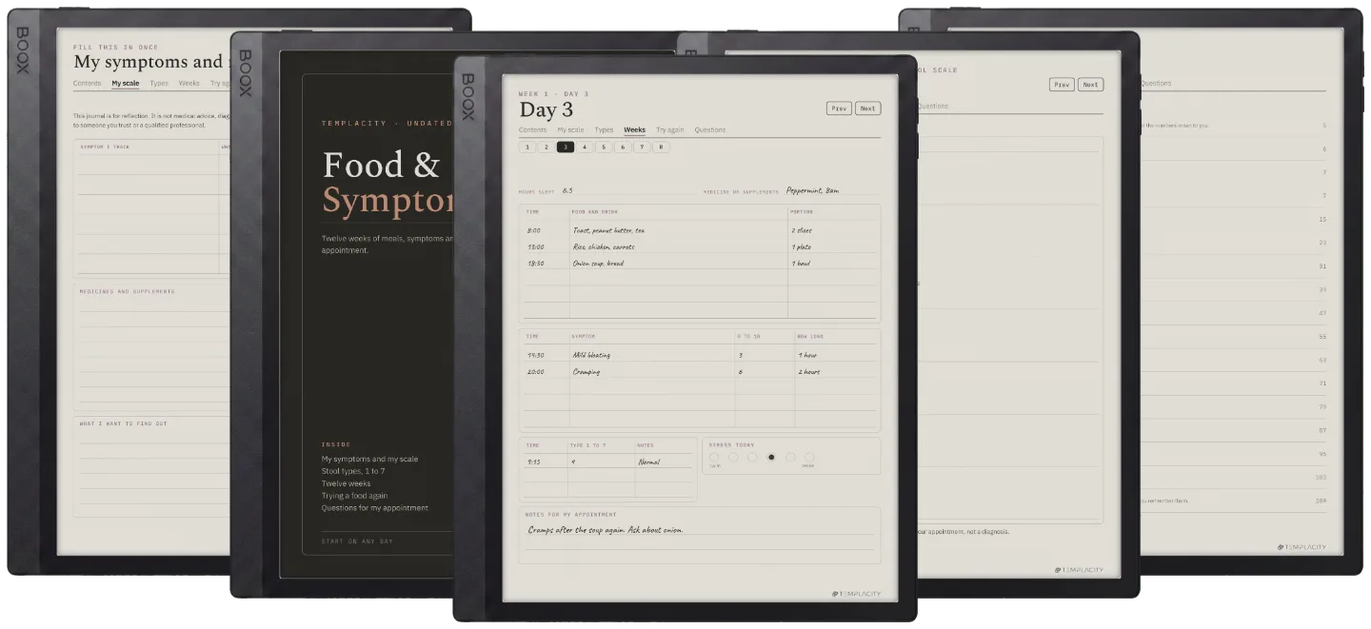Click the medicine field showing Peppermint, 8am
1371x629 pixels.
click(831, 190)
